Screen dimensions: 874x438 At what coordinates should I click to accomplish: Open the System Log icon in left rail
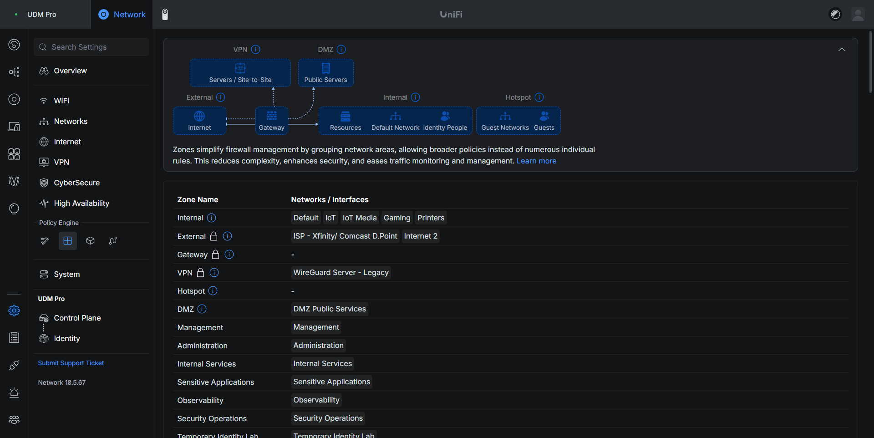coord(14,338)
